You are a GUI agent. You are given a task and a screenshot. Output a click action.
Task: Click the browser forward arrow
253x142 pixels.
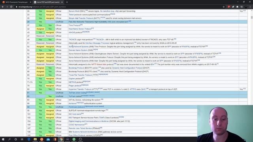[x=7, y=7]
